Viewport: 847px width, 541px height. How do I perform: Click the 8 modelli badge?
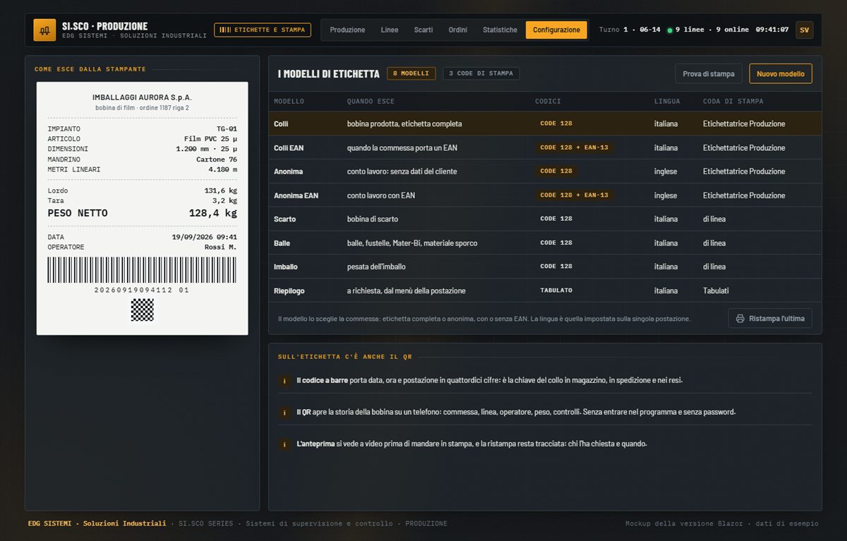411,73
